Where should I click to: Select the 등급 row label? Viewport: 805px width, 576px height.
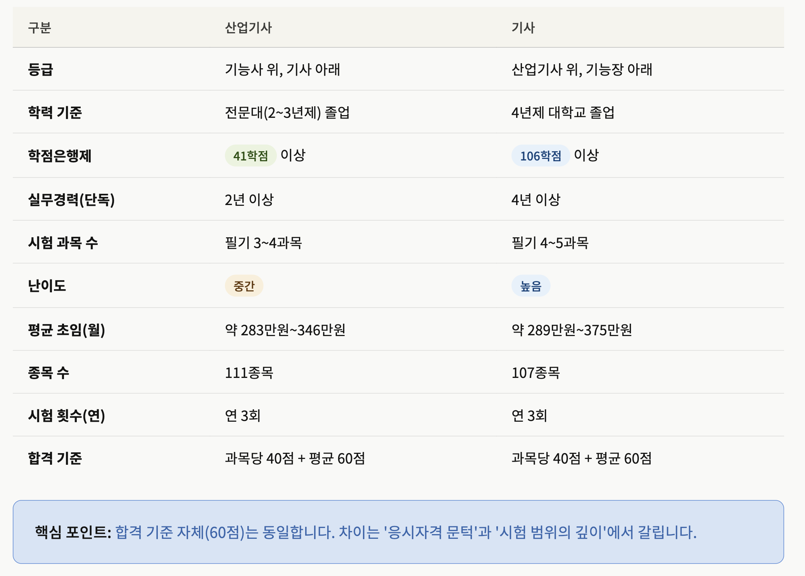point(40,69)
